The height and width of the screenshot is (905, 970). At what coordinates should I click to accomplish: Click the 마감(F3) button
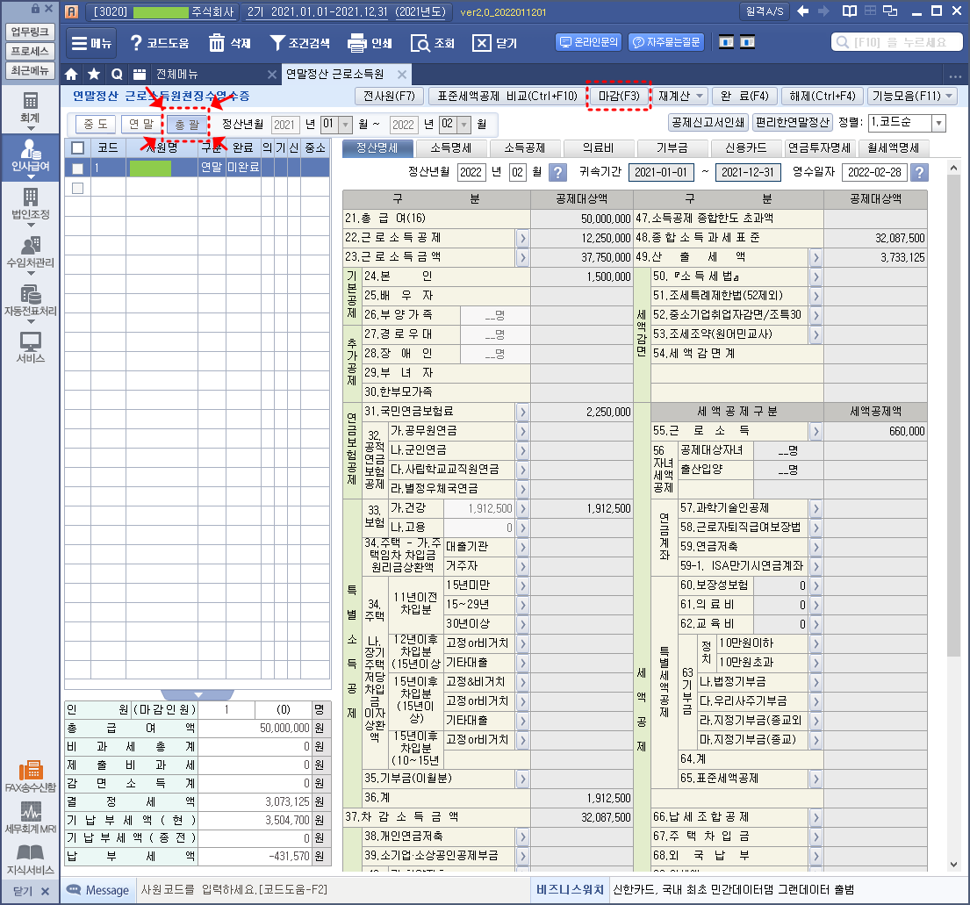(619, 96)
